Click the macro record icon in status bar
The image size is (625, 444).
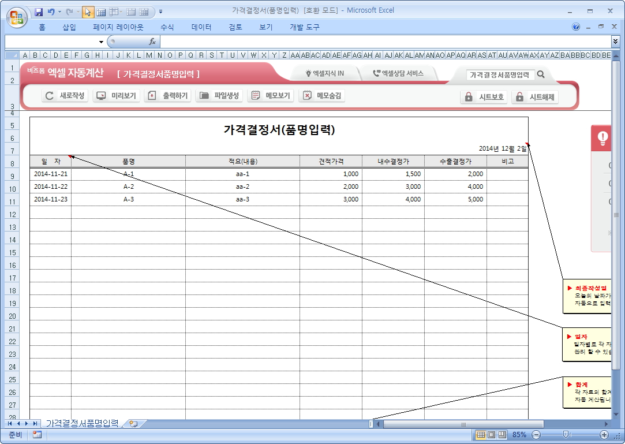[x=37, y=435]
